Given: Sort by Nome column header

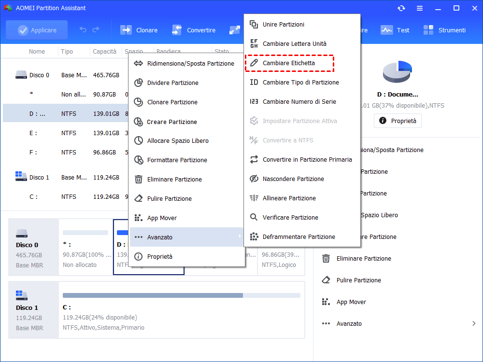Looking at the screenshot, I should pyautogui.click(x=37, y=52).
